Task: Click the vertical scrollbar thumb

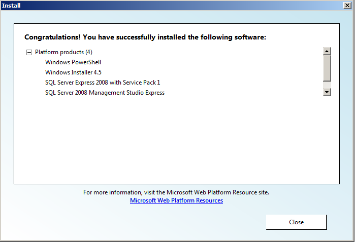Action: (x=327, y=68)
